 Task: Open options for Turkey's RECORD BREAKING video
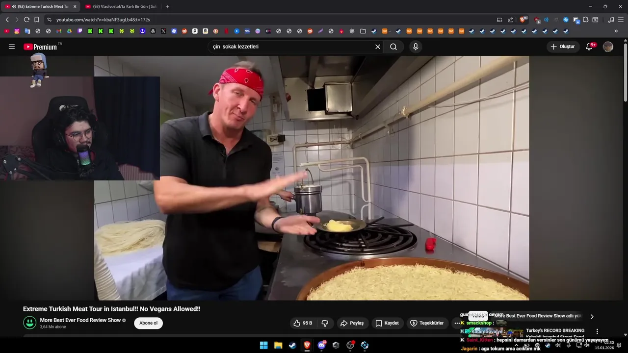597,331
